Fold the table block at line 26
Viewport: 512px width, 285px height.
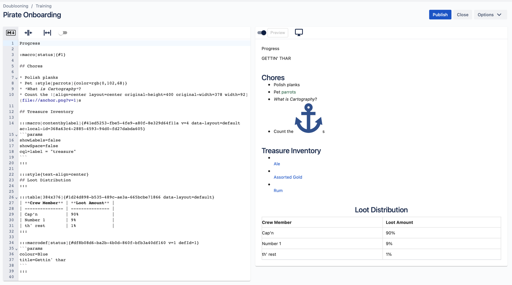[x=16, y=198]
